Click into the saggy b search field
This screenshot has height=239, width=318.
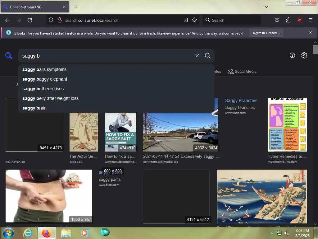tap(106, 56)
